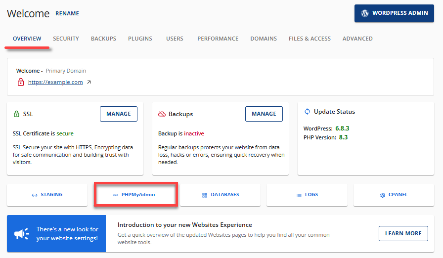Viewport: 443px width, 258px height.
Task: Manage the SSL certificate
Action: (118, 114)
